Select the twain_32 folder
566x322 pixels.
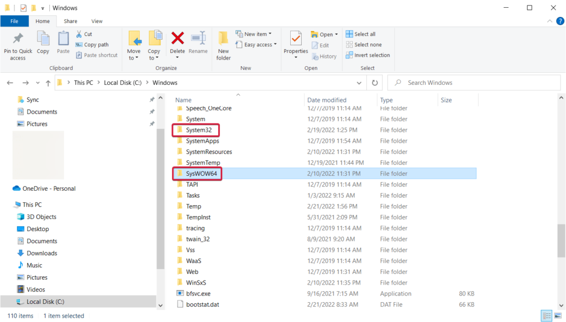[x=198, y=239]
